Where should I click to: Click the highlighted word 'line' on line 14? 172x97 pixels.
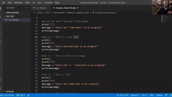76,37
